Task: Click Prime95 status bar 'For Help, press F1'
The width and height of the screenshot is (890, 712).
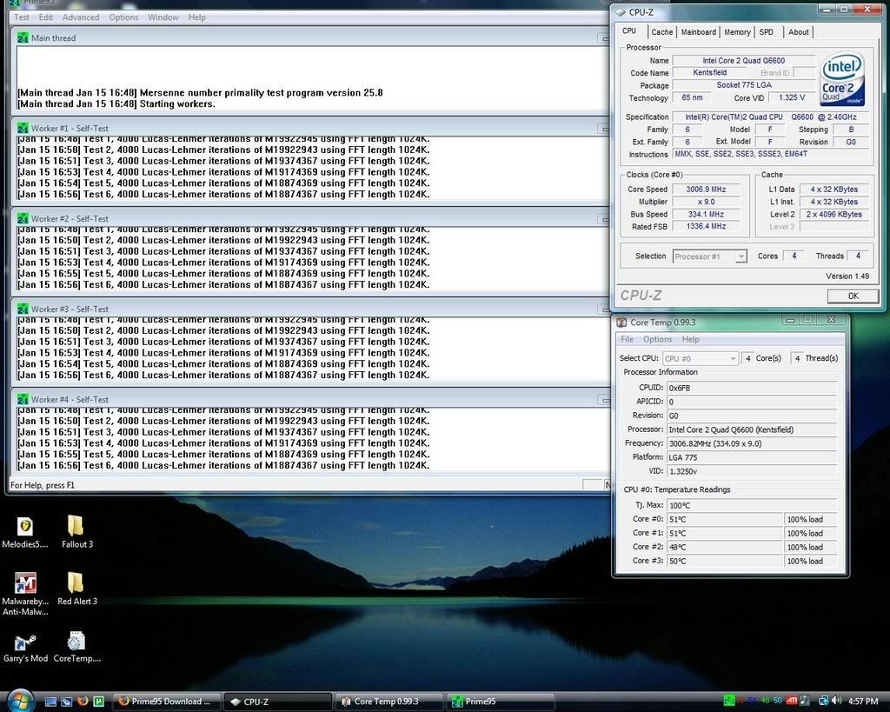Action: click(43, 485)
